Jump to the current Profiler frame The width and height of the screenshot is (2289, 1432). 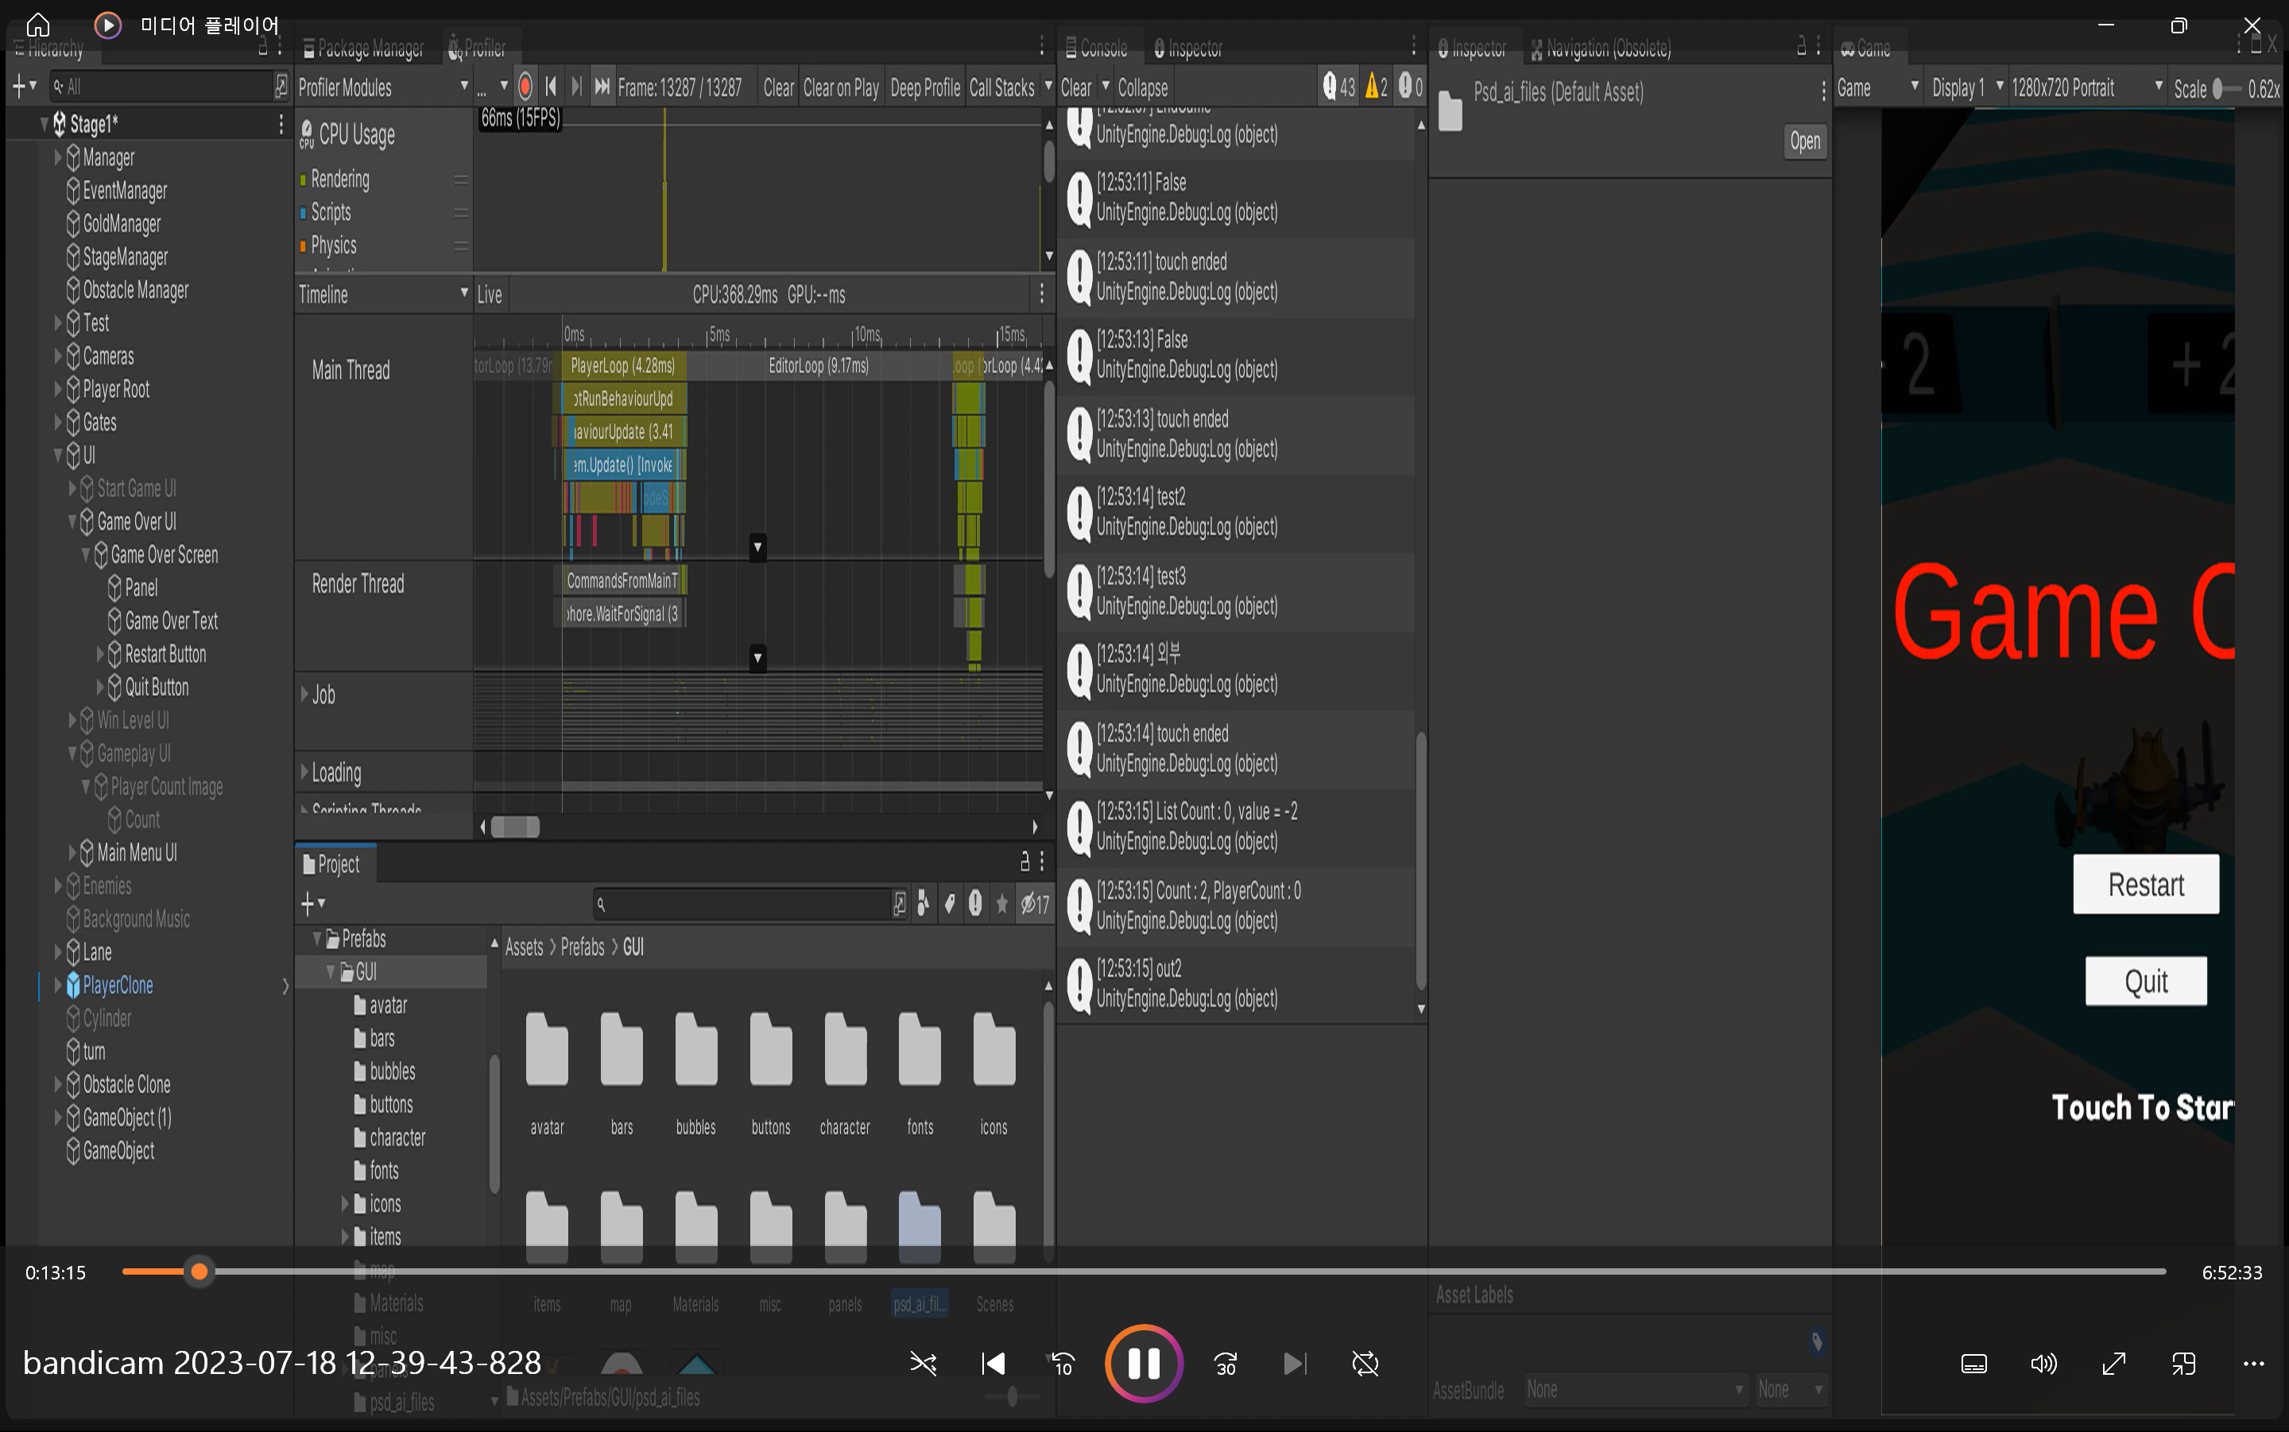tap(602, 87)
